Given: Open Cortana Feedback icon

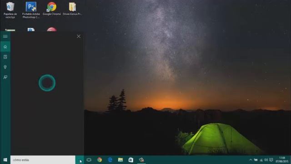Looking at the screenshot, I should pos(5,77).
